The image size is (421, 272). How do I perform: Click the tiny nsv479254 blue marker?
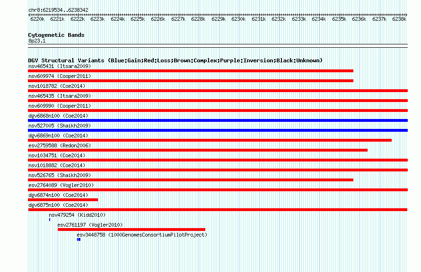(50, 220)
